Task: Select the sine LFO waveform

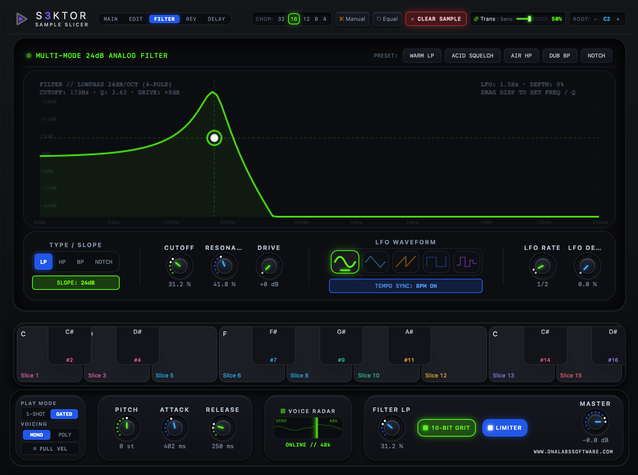Action: pos(345,262)
